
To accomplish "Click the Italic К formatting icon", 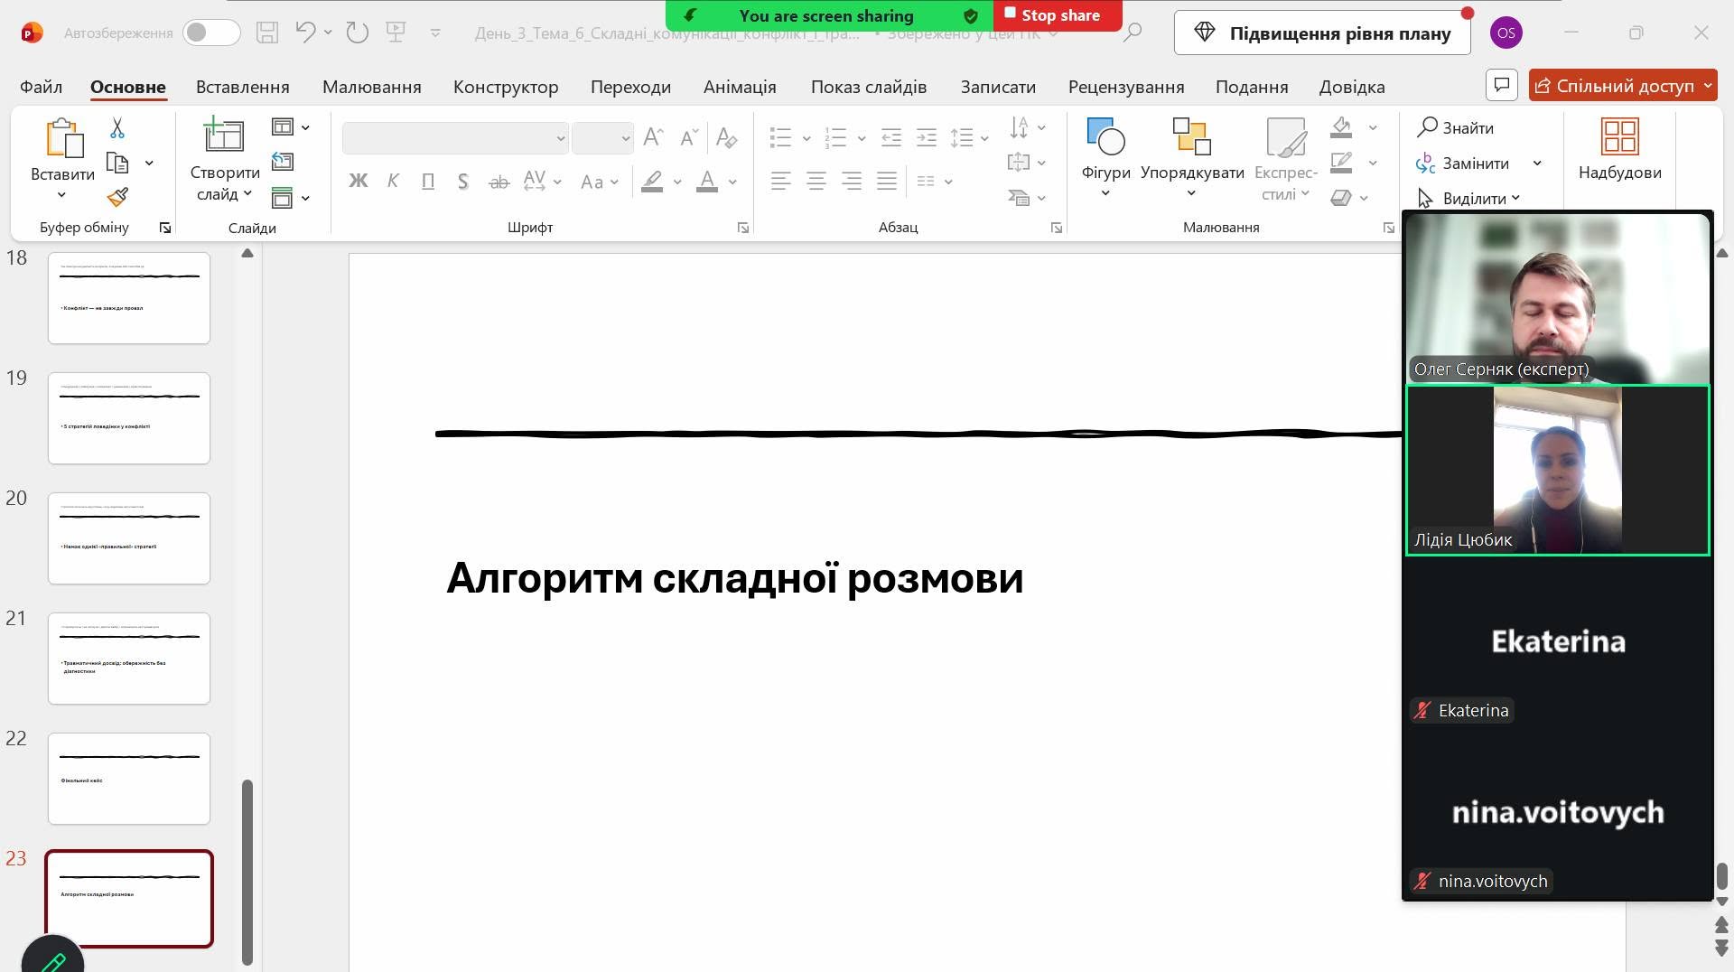I will (393, 182).
